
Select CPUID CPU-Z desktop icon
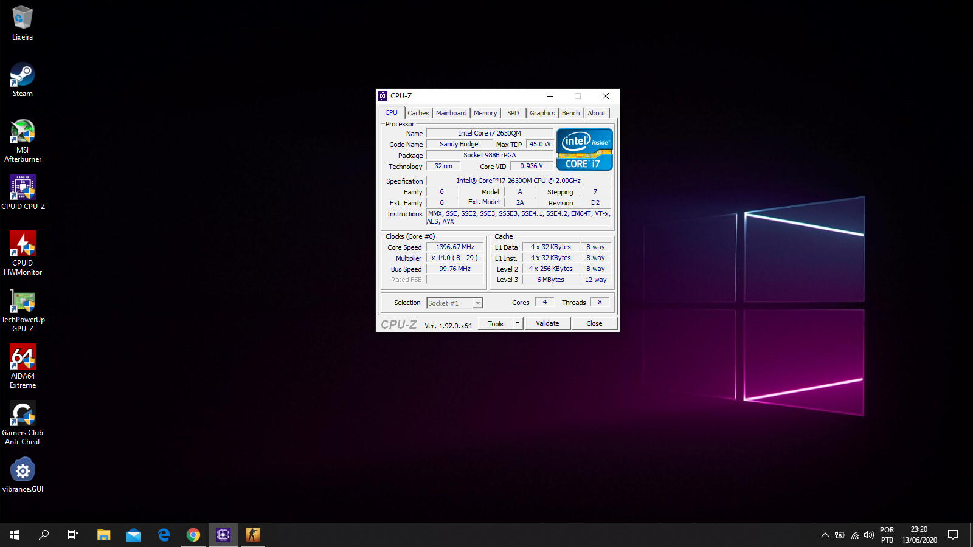(23, 193)
